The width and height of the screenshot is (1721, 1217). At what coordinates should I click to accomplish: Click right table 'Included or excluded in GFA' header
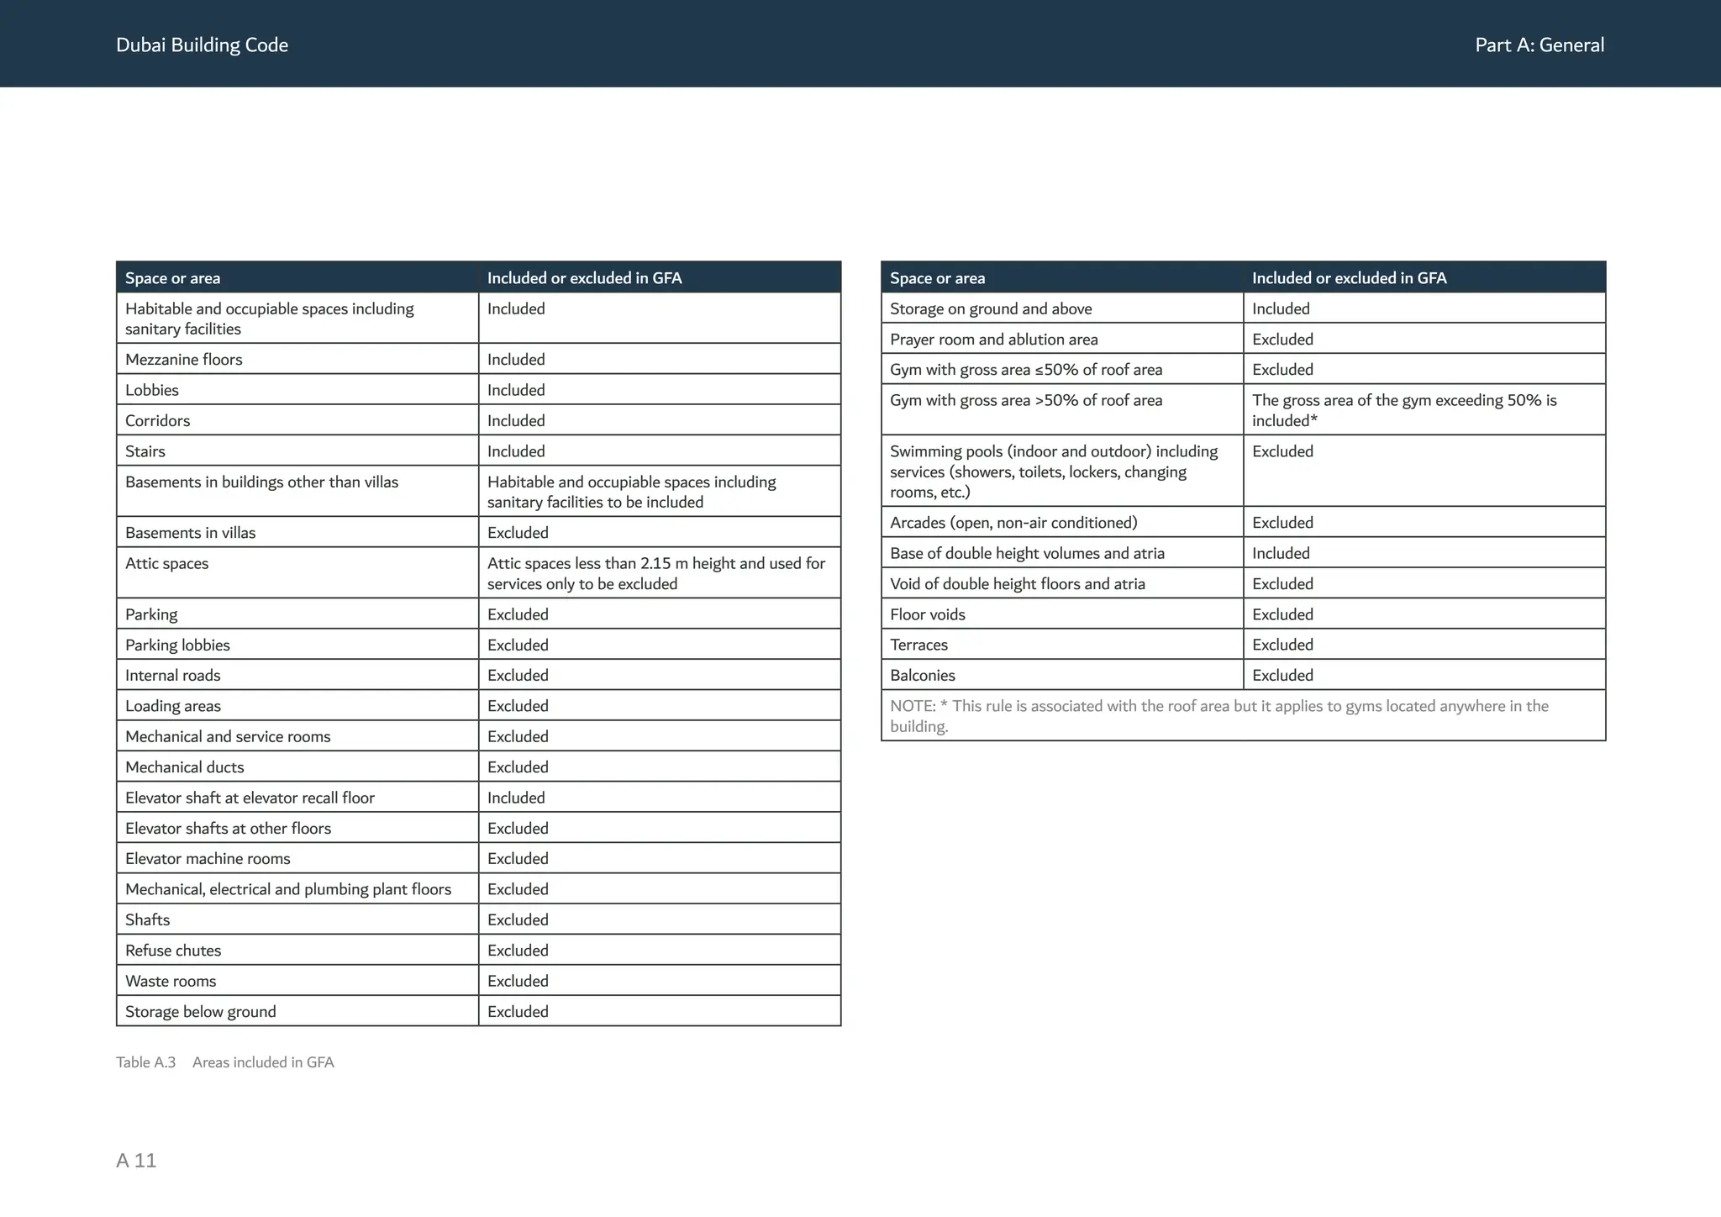click(1349, 278)
